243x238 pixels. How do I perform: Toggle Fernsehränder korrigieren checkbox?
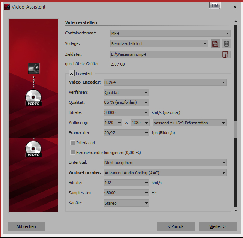pos(73,153)
